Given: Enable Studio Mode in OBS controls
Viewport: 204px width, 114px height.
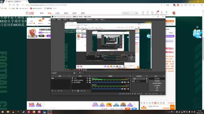Looking at the screenshot, I should 157,86.
